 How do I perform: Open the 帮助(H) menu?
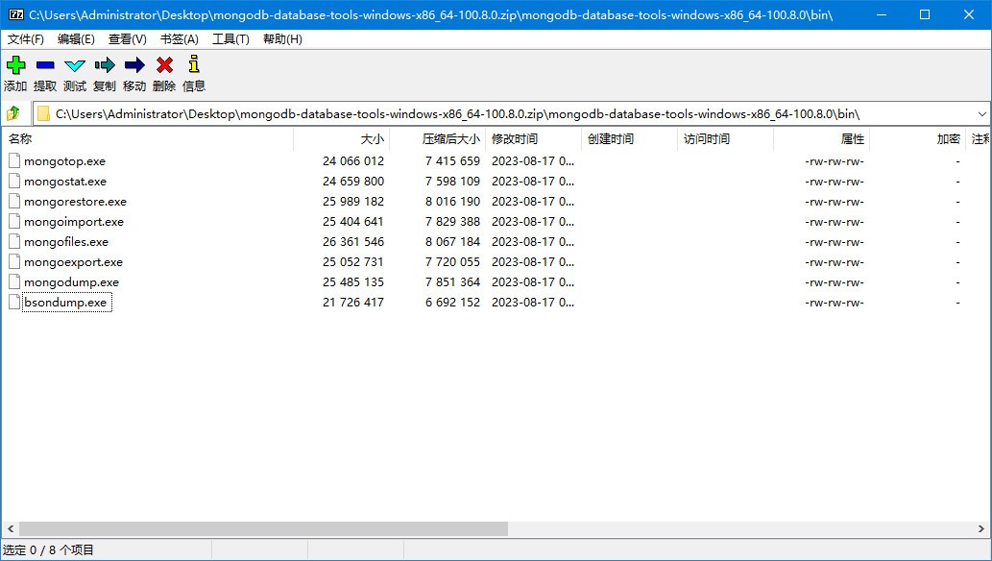[282, 39]
